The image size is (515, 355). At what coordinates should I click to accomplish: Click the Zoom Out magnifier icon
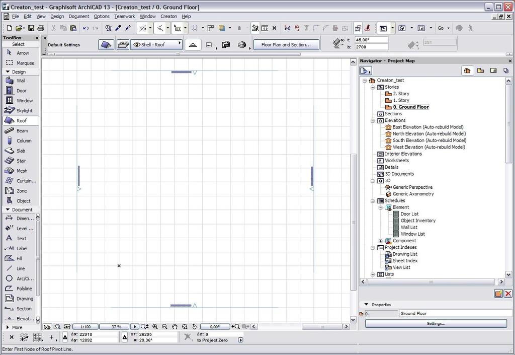tap(164, 327)
